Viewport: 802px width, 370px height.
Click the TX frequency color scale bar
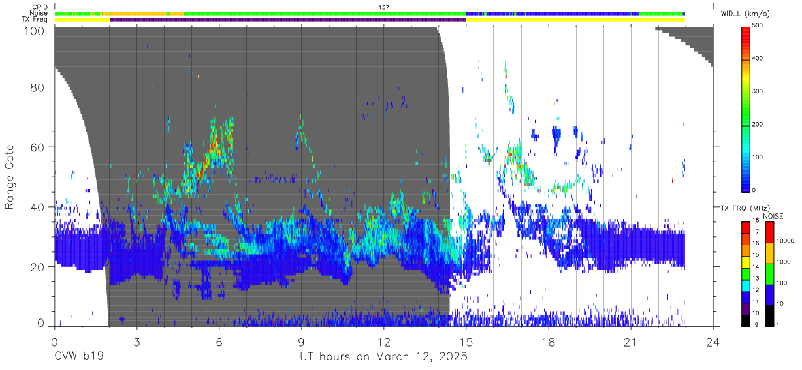tap(746, 273)
